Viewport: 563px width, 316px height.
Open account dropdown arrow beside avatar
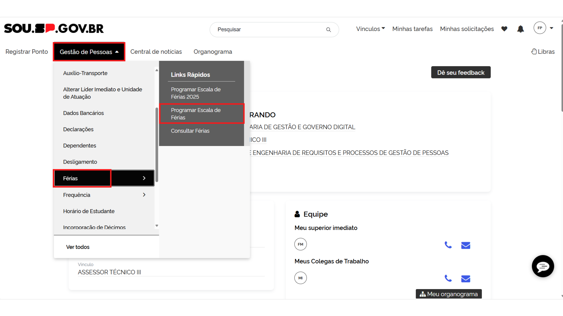coord(552,28)
